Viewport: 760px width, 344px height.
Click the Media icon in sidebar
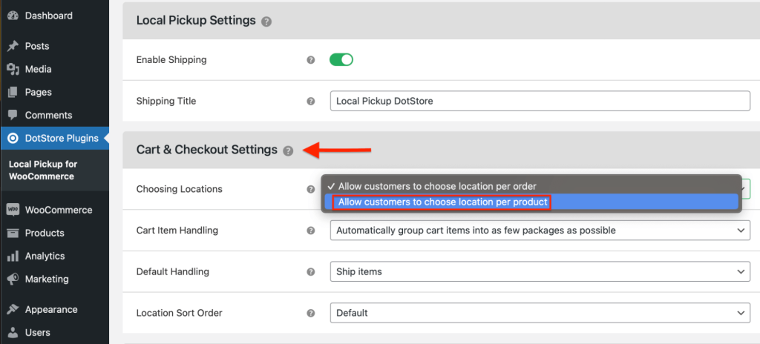[13, 69]
